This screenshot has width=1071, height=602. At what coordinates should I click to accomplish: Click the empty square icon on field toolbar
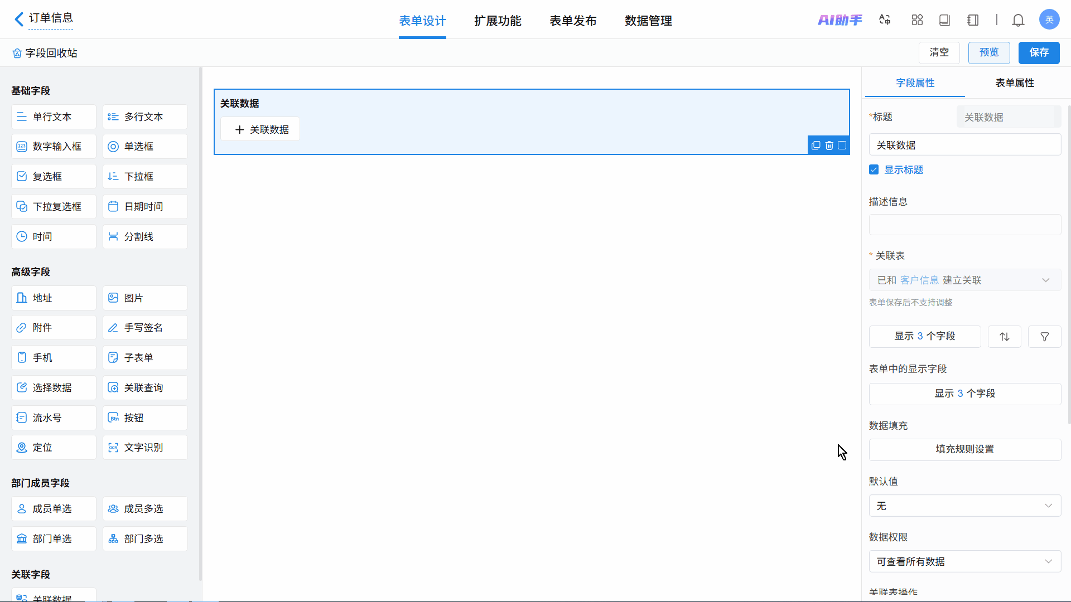(842, 145)
